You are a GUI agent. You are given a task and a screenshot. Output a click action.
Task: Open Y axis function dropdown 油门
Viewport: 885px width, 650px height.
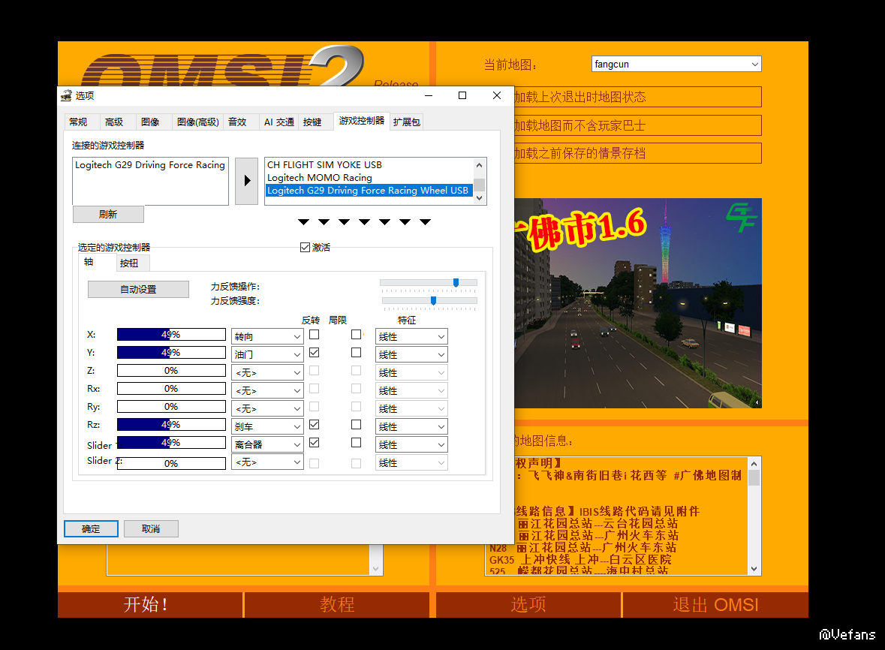267,354
